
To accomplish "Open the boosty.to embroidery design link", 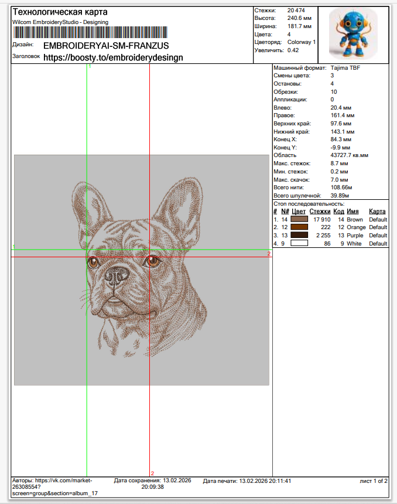I will click(x=114, y=57).
